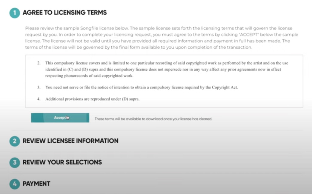Click the note about downloading terms after clearance

[153, 119]
